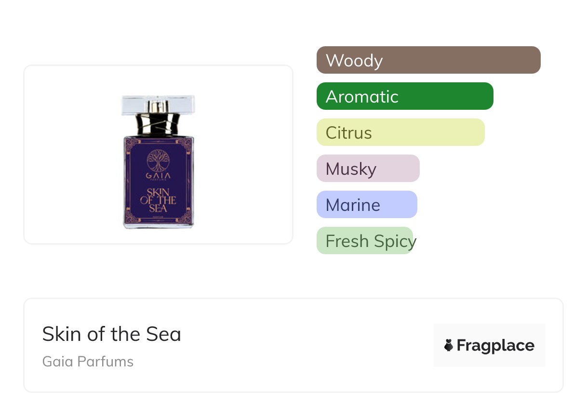Click the ornate top-left corner of the bottle label
The image size is (587, 416).
tap(129, 143)
